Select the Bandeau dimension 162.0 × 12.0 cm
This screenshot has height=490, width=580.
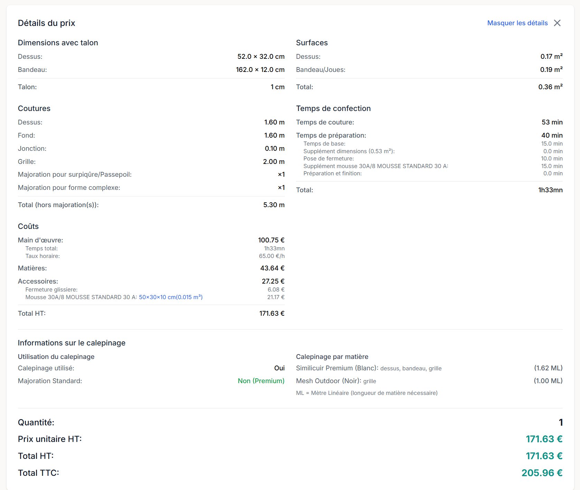260,70
